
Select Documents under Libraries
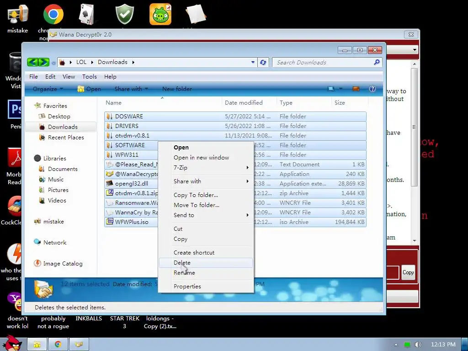(x=62, y=169)
